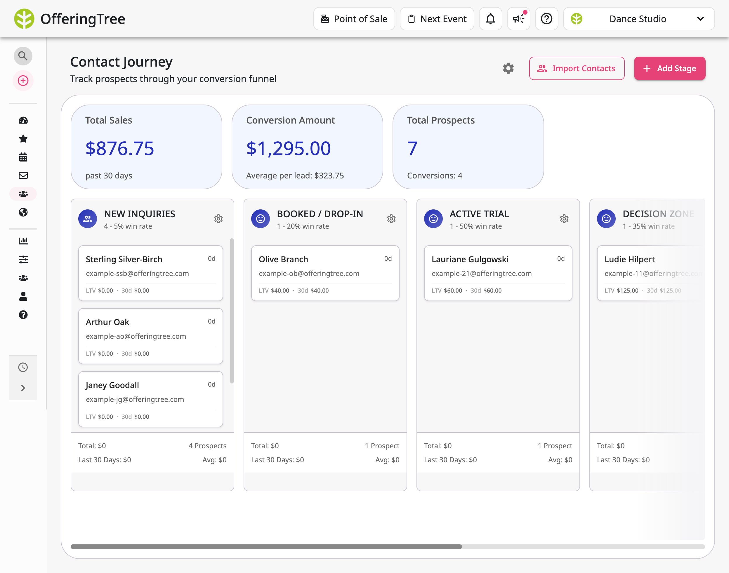
Task: Click the Add Stage button
Action: pos(670,68)
